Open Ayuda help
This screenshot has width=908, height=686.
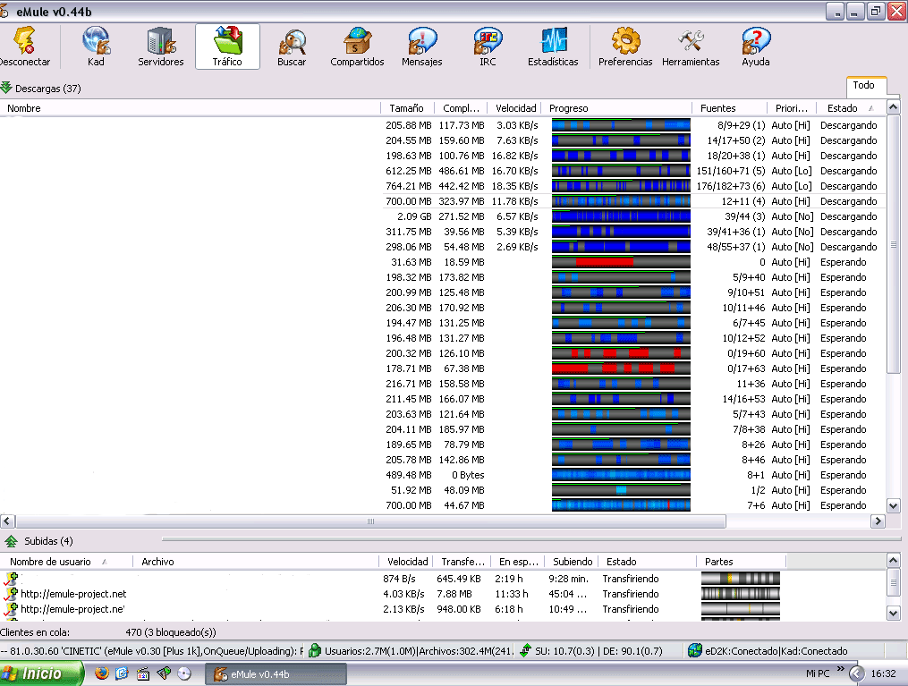(756, 47)
